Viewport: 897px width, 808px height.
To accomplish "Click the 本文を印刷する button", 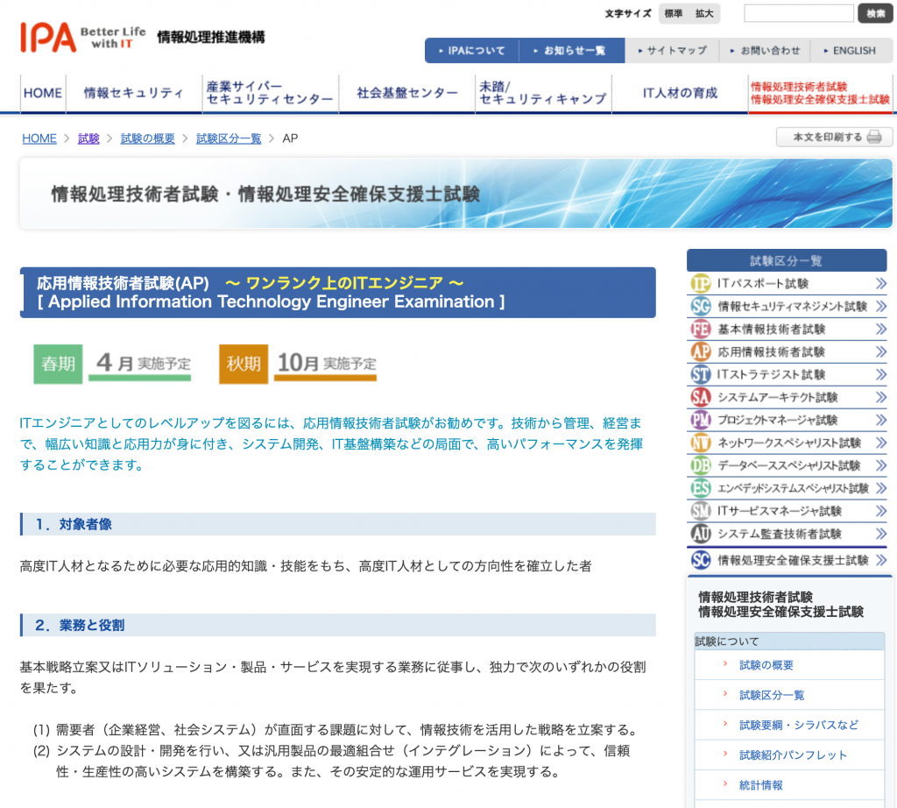I will 834,137.
